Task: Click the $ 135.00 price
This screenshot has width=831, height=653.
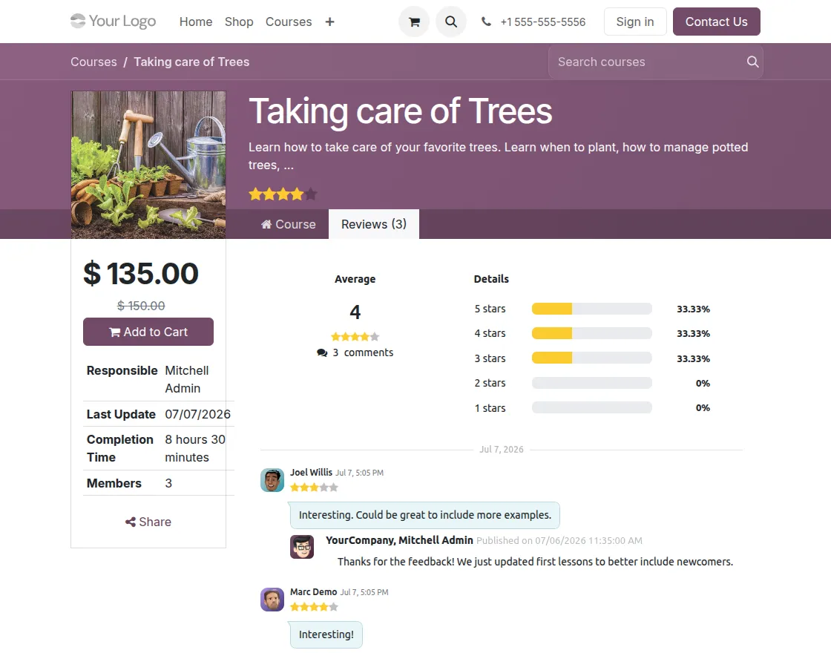Action: click(x=141, y=274)
